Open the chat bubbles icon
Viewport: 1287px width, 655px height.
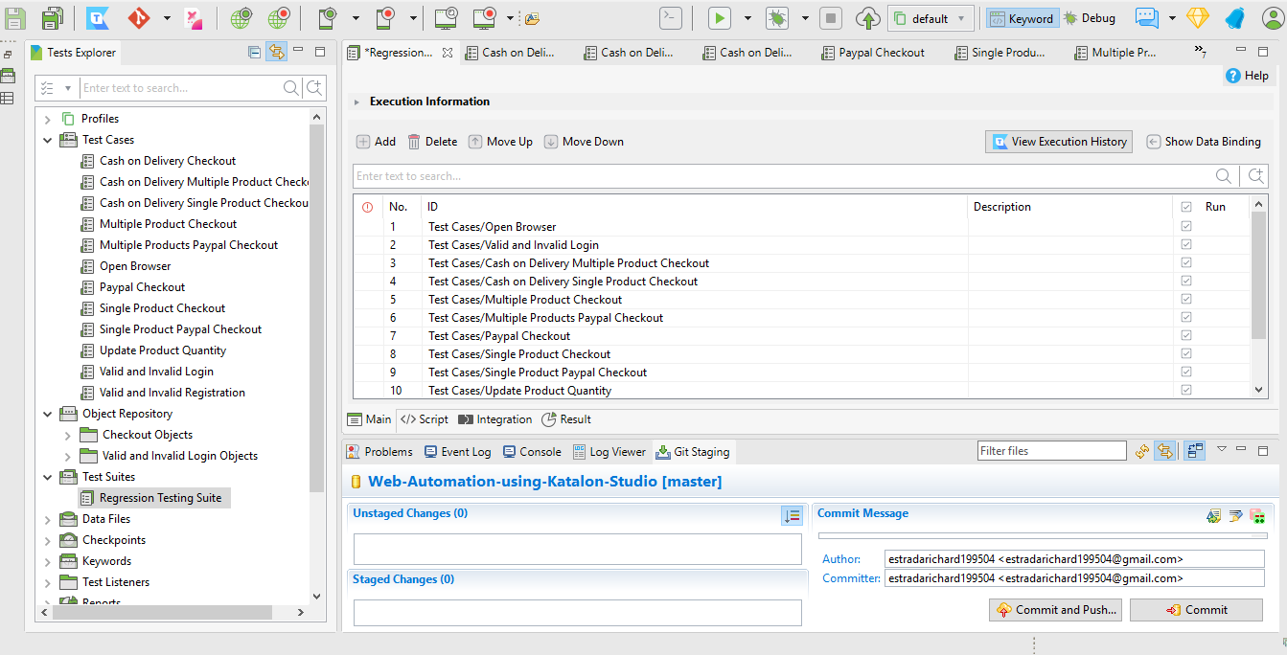[x=1147, y=17]
